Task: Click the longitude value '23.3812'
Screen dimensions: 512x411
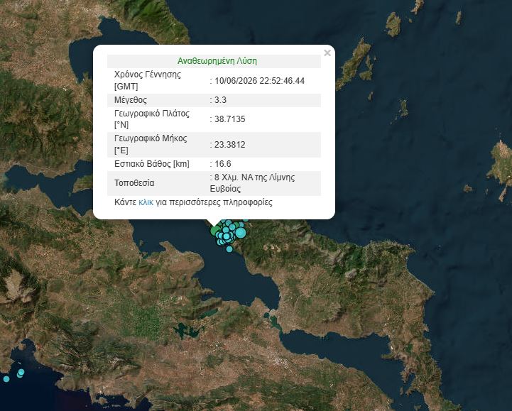Action: click(230, 145)
